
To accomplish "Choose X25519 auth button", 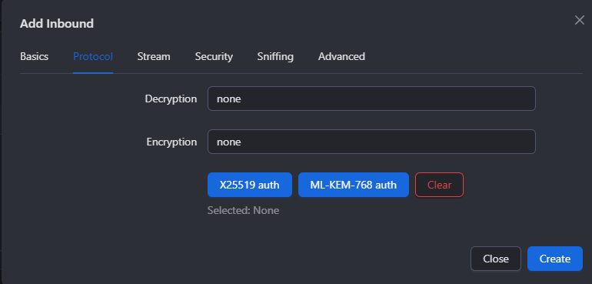I will (250, 185).
